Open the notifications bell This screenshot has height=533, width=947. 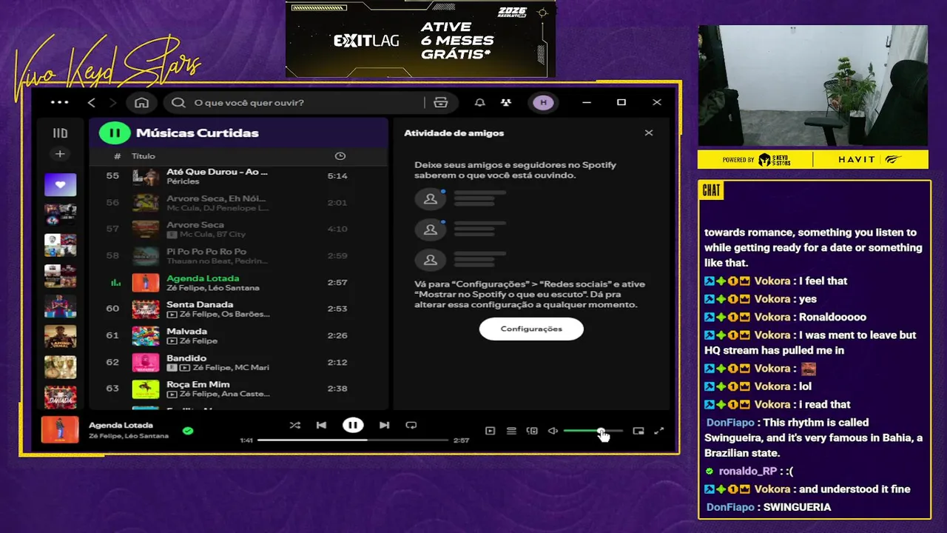tap(479, 102)
